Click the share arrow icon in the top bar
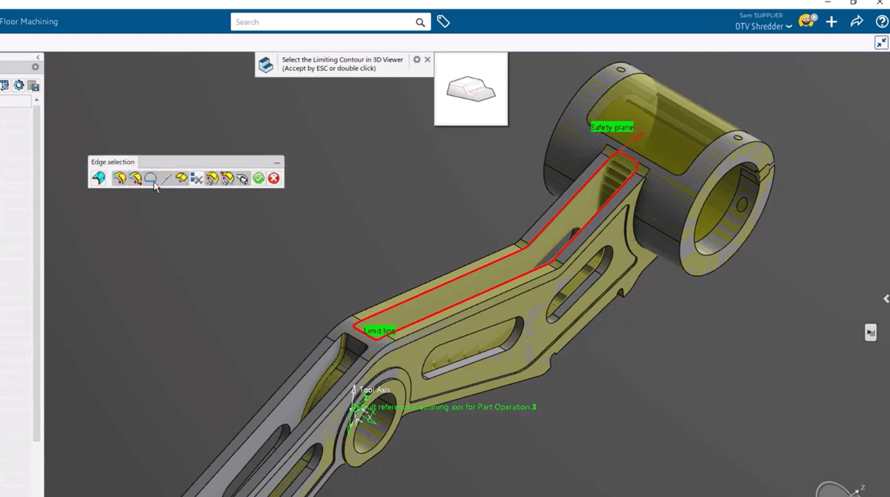This screenshot has height=497, width=890. pos(856,21)
